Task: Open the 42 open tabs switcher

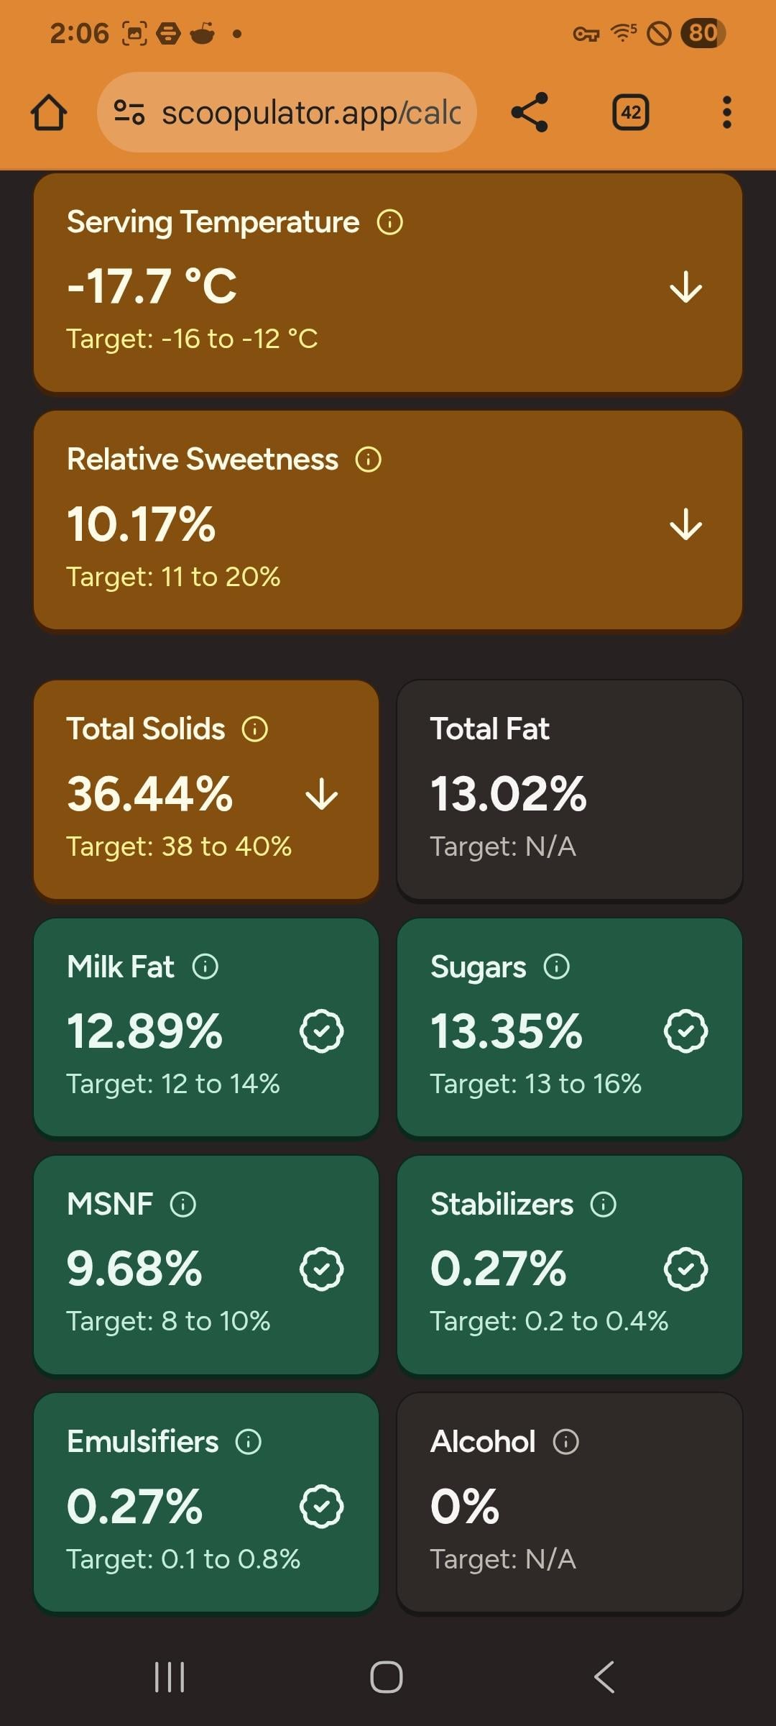Action: [631, 113]
